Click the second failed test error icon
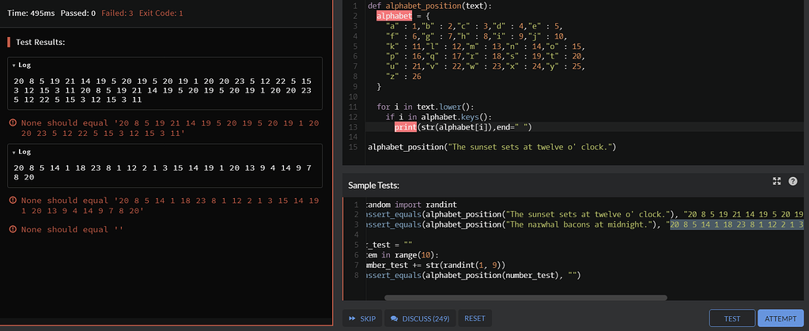 12,200
